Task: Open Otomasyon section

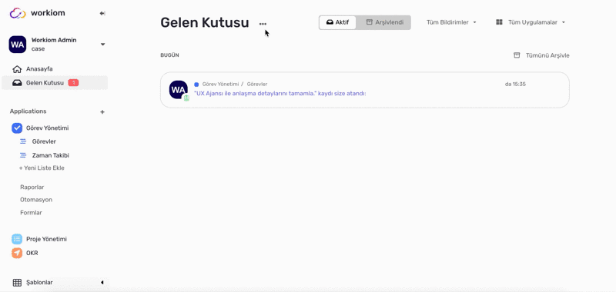Action: (x=36, y=200)
